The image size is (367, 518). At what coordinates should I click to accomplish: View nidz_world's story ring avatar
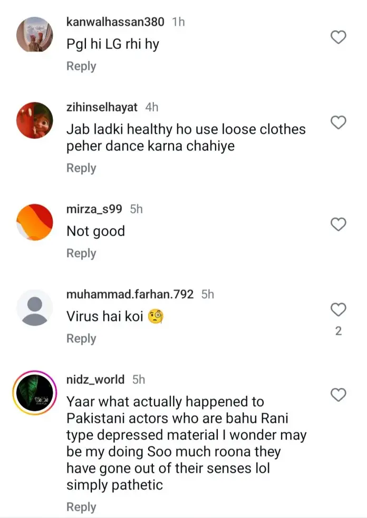[35, 393]
